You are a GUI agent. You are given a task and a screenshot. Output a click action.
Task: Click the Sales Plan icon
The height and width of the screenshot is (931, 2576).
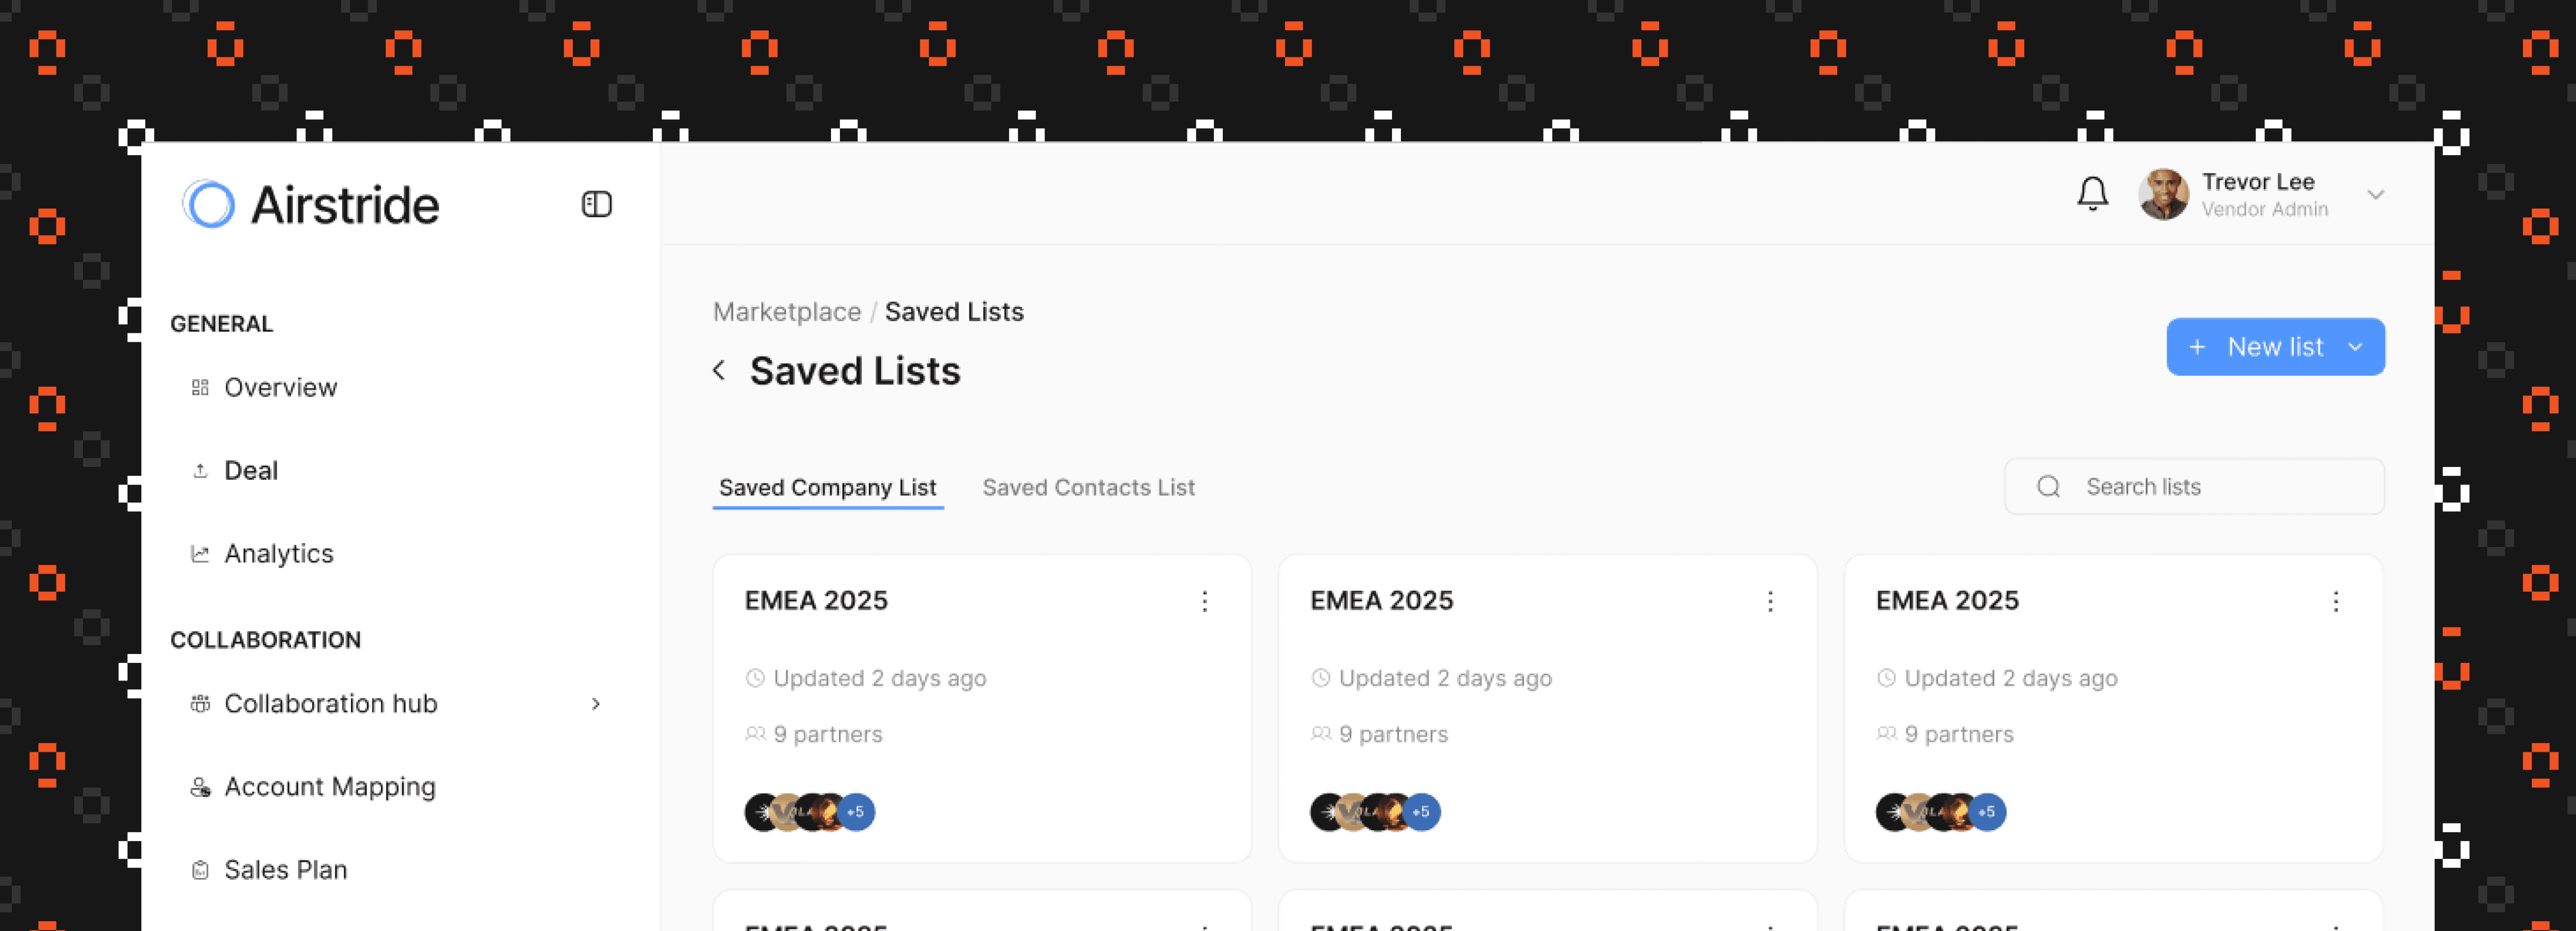pos(200,869)
